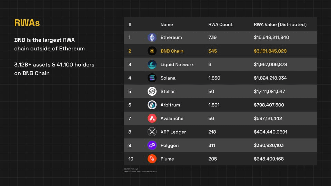
Task: Click the Name column header
Action: tap(167, 24)
